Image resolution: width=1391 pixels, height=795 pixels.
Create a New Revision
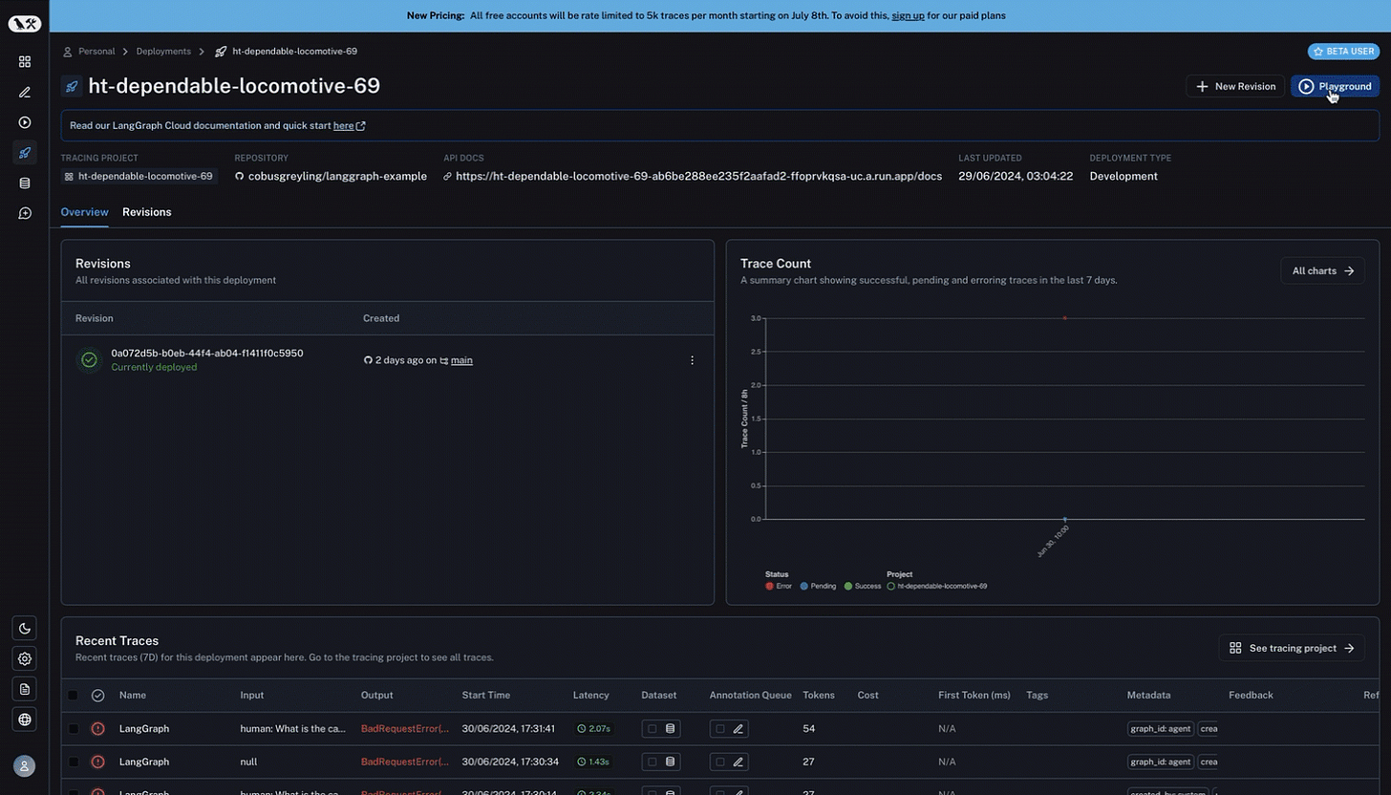[x=1235, y=86]
